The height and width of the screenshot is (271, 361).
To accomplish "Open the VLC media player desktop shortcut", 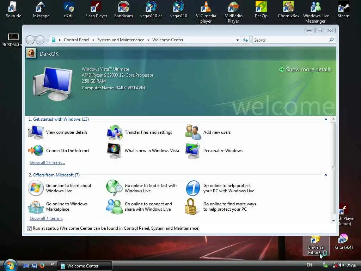I will (206, 12).
